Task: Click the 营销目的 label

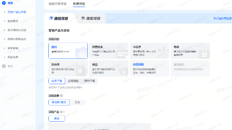Action: [x=54, y=39]
